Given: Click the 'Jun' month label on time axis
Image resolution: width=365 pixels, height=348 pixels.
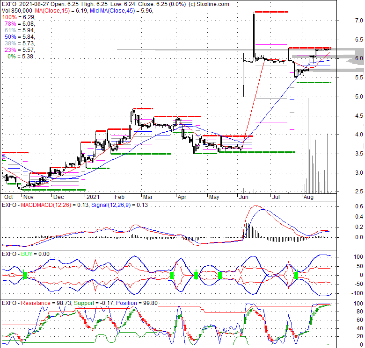Looking at the screenshot, I should [243, 197].
